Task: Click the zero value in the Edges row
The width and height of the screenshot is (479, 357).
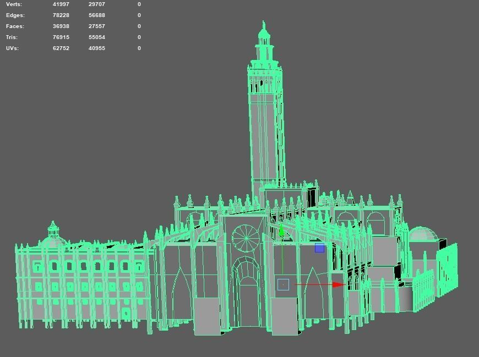Action: 139,15
